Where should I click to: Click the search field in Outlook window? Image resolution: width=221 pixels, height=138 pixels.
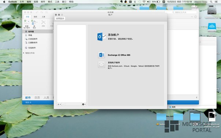point(181,12)
